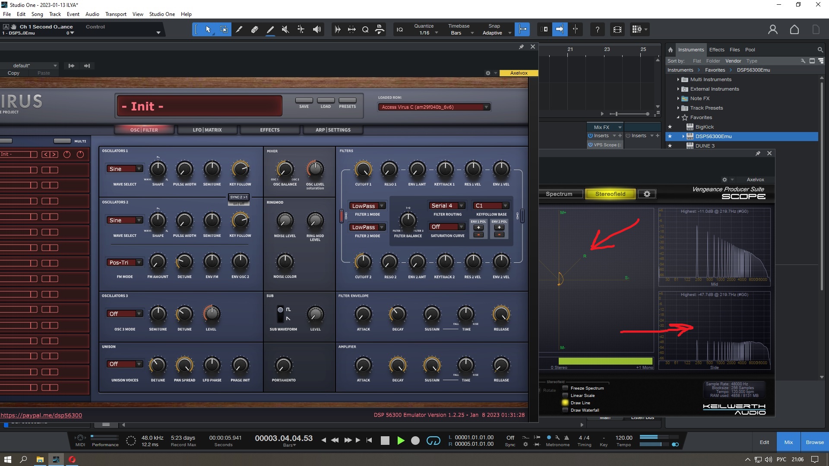Click the Copy preset button
Viewport: 829px width, 466px height.
coord(13,73)
